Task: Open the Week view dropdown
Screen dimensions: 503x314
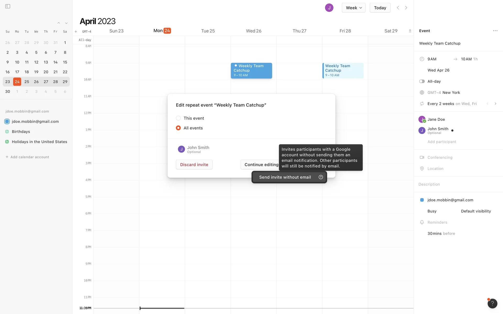Action: pos(353,8)
